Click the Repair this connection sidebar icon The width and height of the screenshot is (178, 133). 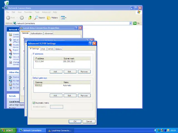tap(10, 50)
